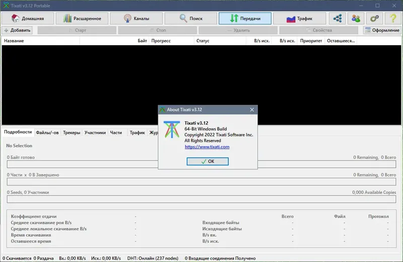
Task: Click the 'Коэффициент отдачи' row label
Action: point(34,216)
